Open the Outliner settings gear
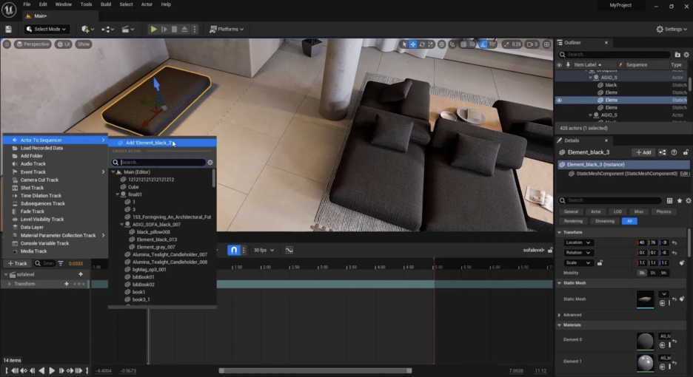Image resolution: width=693 pixels, height=377 pixels. pos(686,55)
